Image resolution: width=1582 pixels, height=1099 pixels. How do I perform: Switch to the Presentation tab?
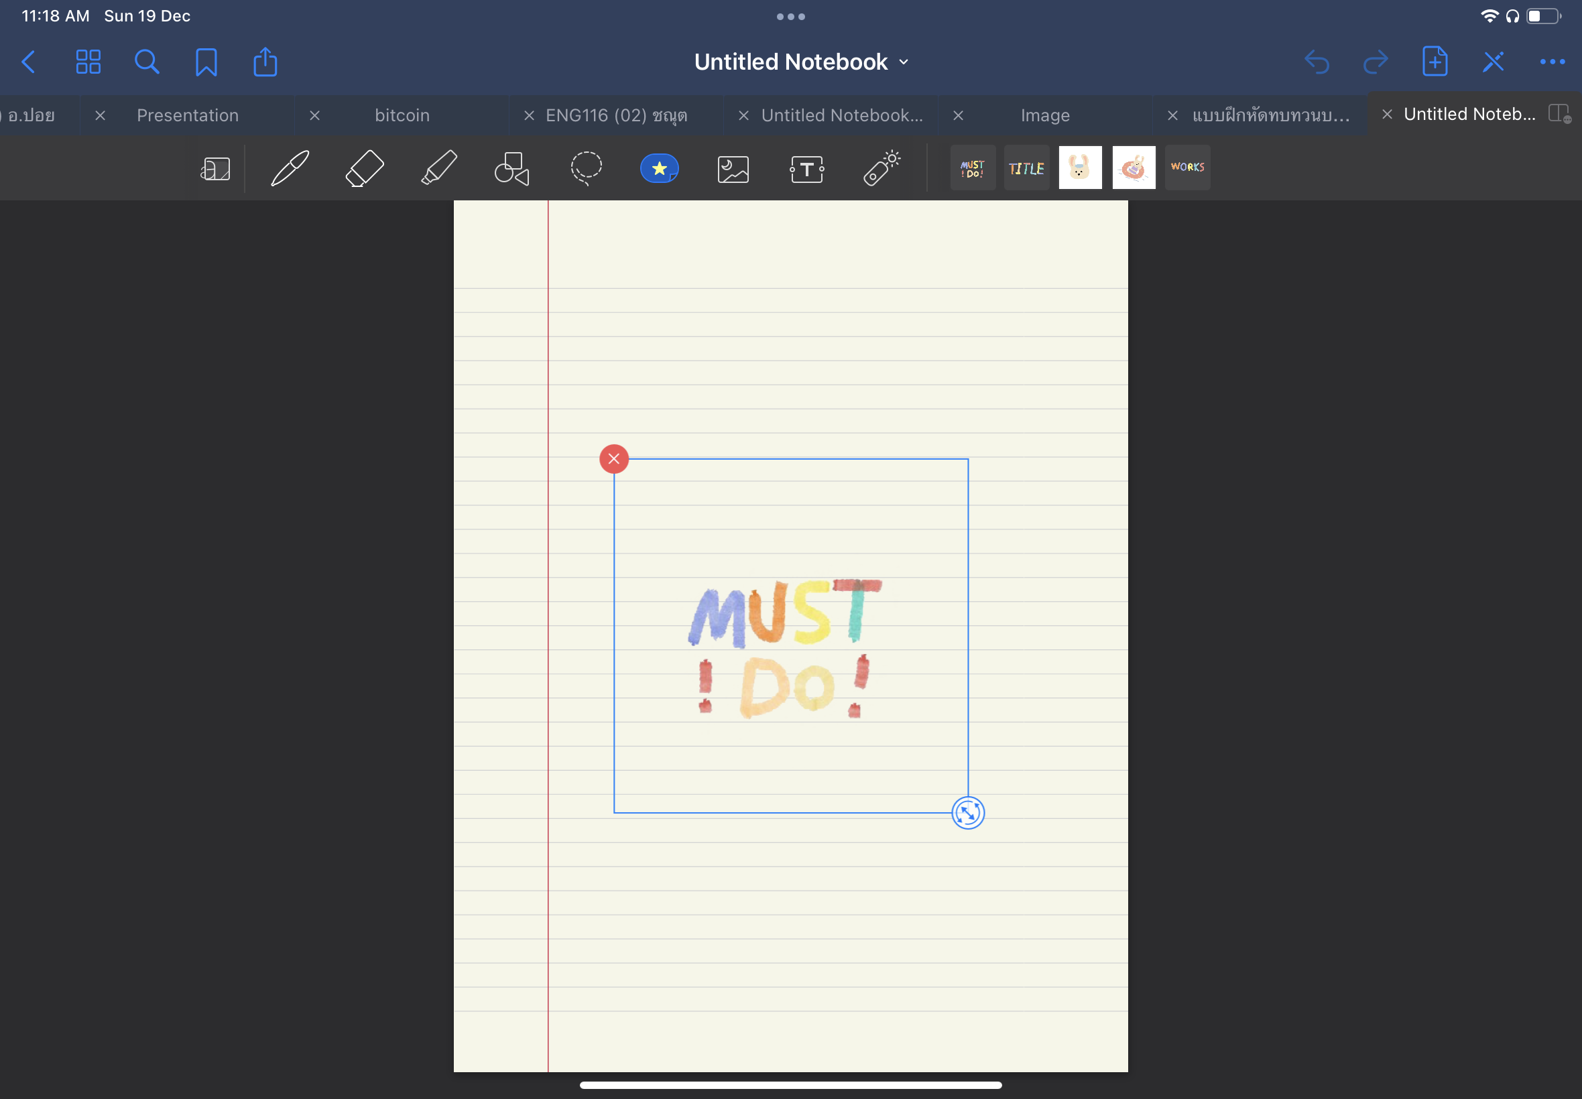point(187,115)
